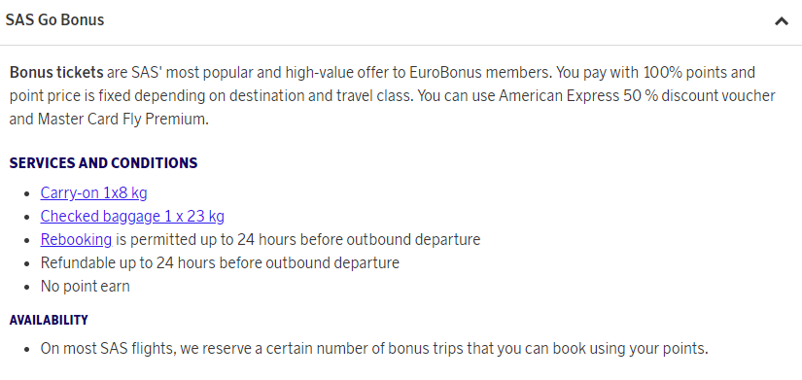Click the AVAILABILITY heading
The image size is (802, 380).
(x=49, y=320)
